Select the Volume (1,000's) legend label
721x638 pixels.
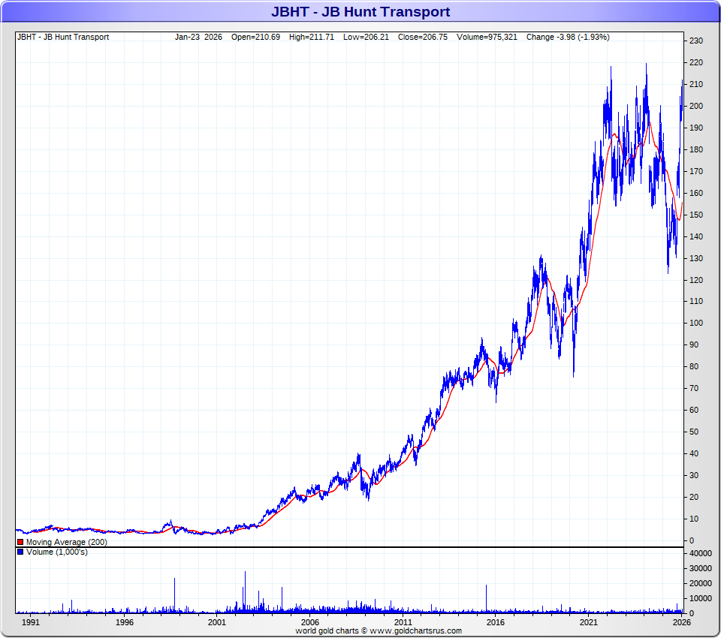(56, 552)
